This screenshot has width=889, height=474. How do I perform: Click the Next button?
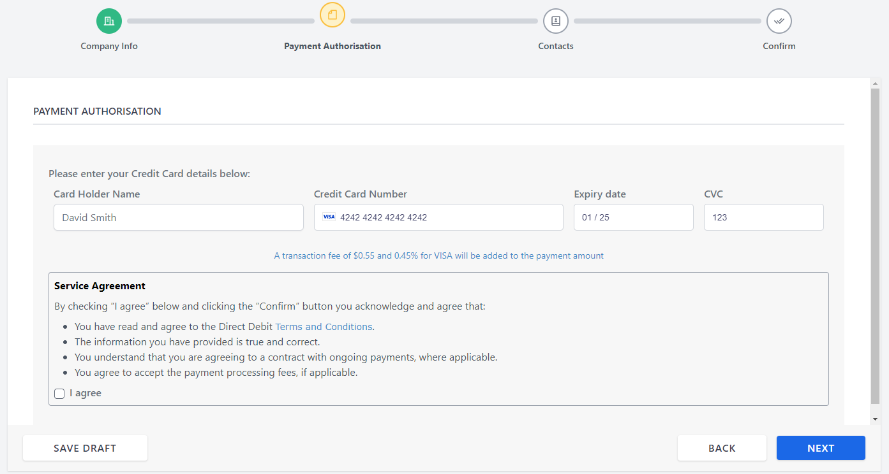tap(821, 448)
